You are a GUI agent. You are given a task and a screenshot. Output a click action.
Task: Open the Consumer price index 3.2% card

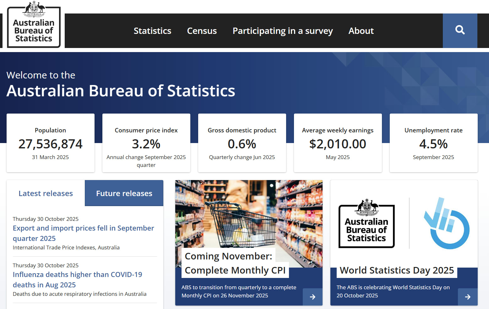pyautogui.click(x=146, y=143)
